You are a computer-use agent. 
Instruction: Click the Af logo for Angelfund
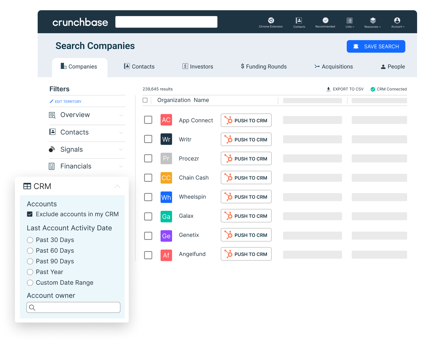pos(166,255)
